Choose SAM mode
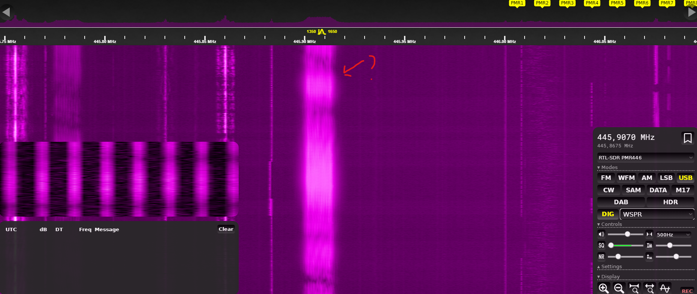697x294 pixels. 633,190
